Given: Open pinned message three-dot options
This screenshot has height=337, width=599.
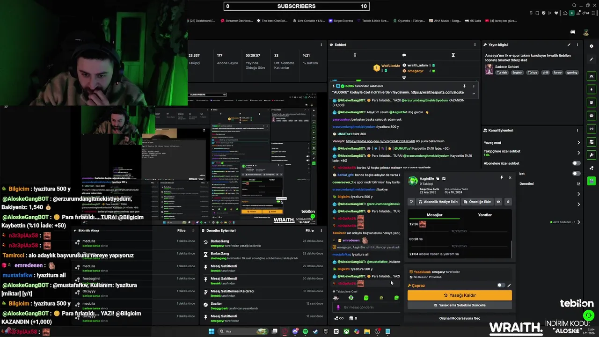Looking at the screenshot, I should [473, 86].
